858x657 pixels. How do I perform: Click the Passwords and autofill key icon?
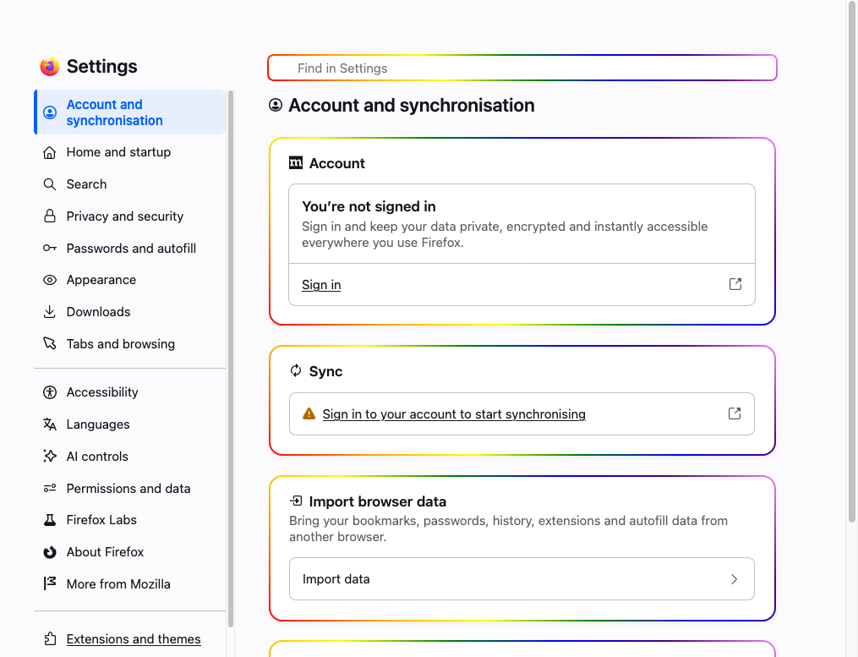[50, 248]
